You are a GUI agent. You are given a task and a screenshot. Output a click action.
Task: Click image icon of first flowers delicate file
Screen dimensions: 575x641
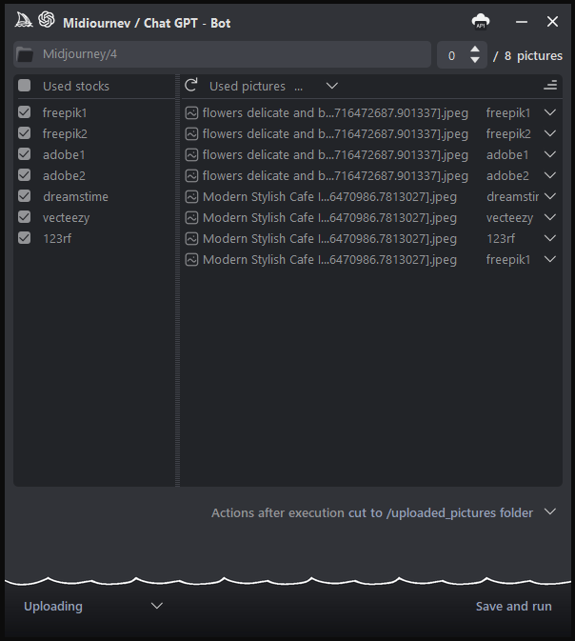tap(191, 113)
